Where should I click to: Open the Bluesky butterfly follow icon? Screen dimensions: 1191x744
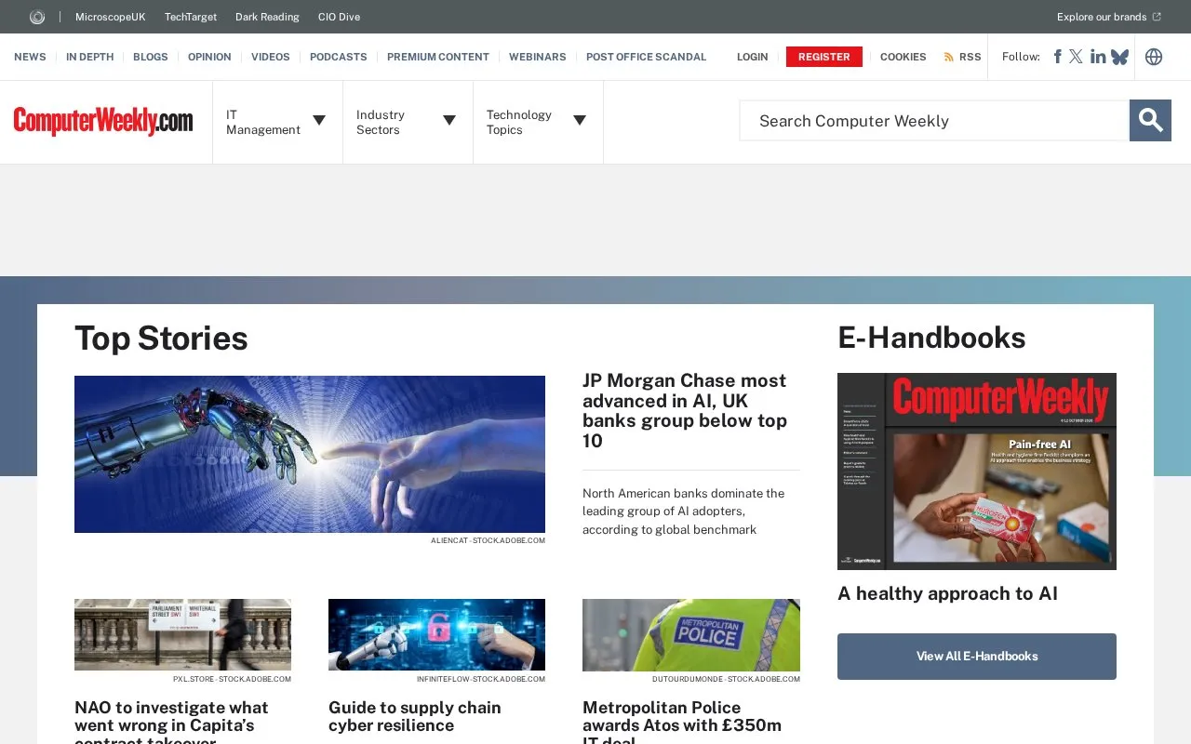(x=1119, y=57)
